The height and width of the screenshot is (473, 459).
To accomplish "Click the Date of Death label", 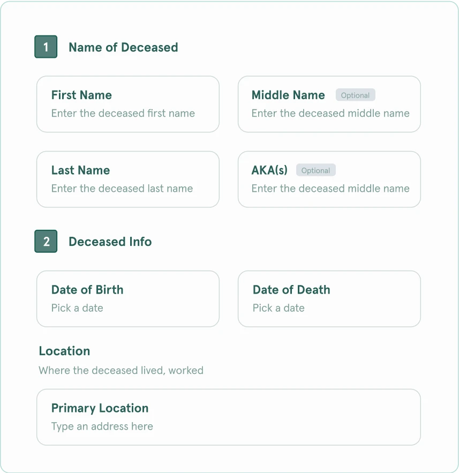I will click(x=291, y=289).
